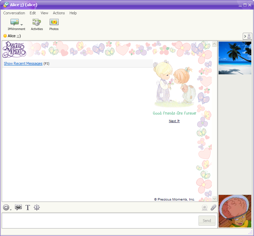Start webcam from the camera icon

(205, 207)
